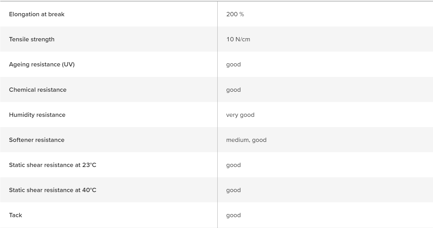The width and height of the screenshot is (433, 228).
Task: Select the Chemical resistance label
Action: [x=38, y=89]
